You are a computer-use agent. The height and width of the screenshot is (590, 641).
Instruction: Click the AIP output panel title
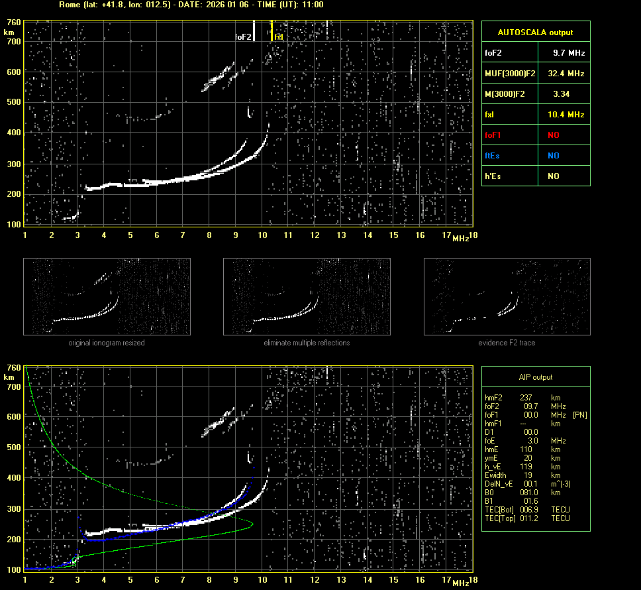(535, 377)
